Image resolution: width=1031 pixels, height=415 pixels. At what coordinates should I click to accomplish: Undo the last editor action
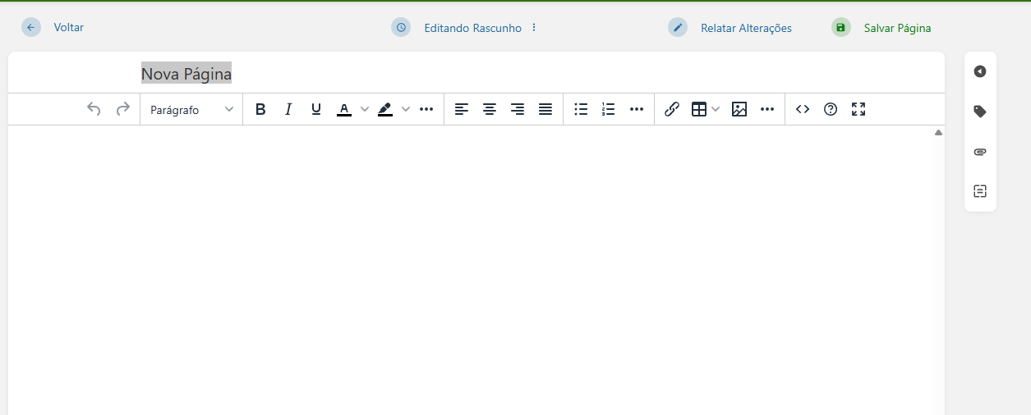click(x=94, y=109)
